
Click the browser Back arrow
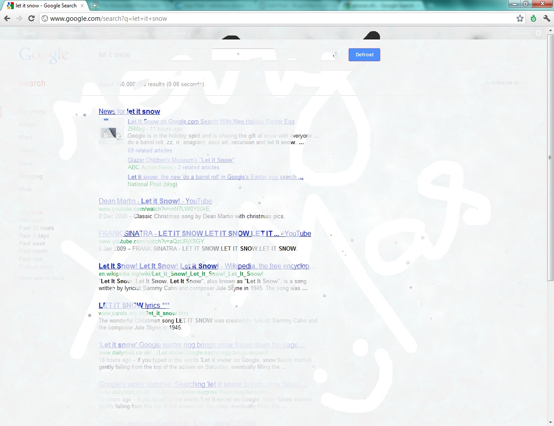(7, 19)
